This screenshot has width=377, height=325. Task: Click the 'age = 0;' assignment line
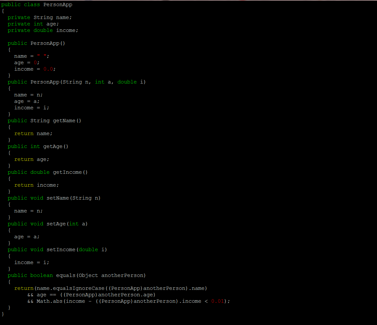[x=27, y=63]
